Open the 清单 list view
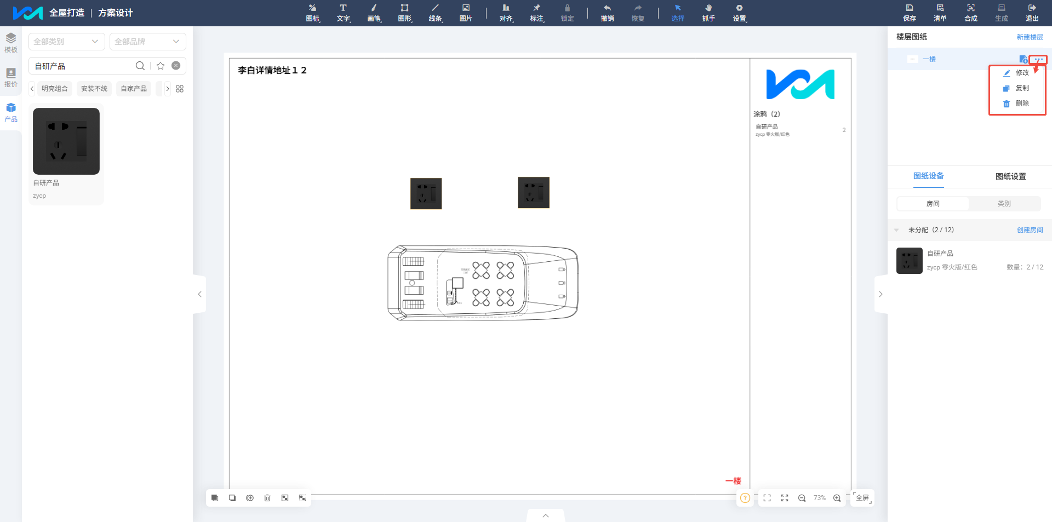1052x522 pixels. pyautogui.click(x=940, y=13)
